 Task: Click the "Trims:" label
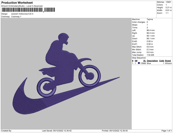135,28
